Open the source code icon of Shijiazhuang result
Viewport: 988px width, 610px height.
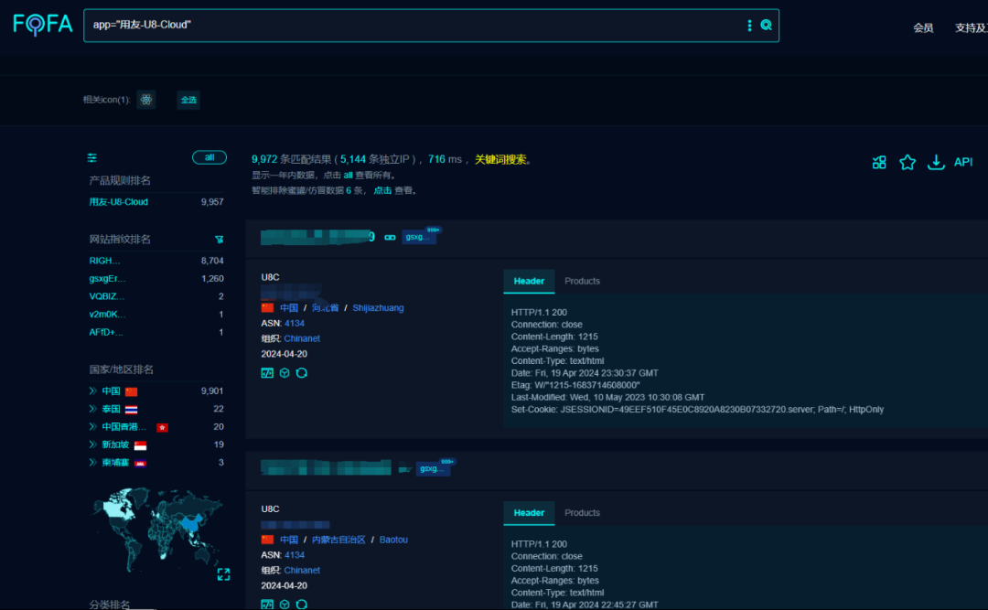pyautogui.click(x=267, y=373)
